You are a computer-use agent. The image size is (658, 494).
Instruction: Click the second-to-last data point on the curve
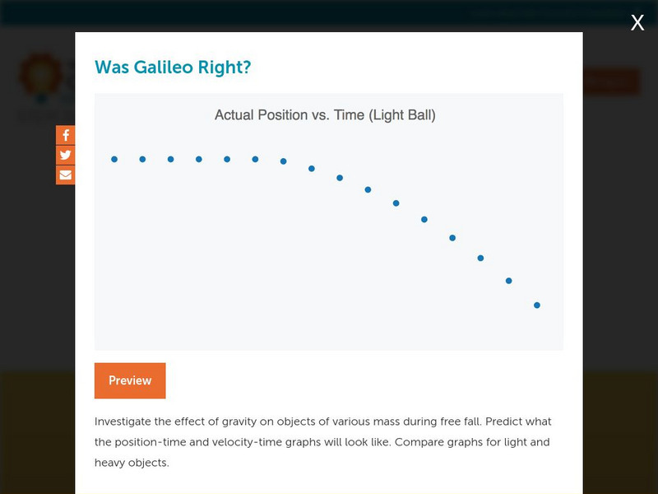pos(509,281)
